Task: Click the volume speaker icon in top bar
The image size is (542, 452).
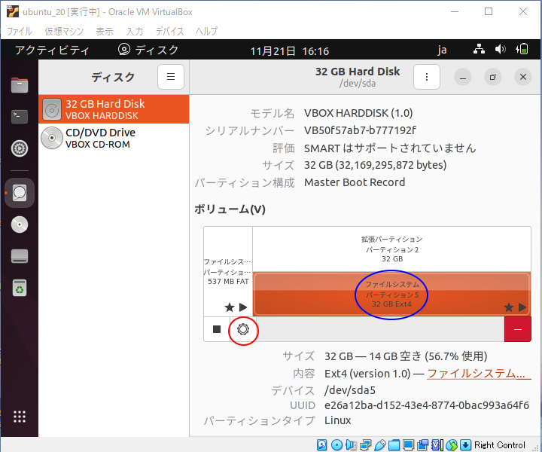Action: tap(500, 49)
